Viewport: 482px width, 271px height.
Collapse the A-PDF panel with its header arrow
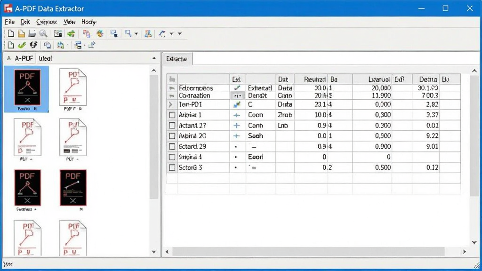point(154,58)
